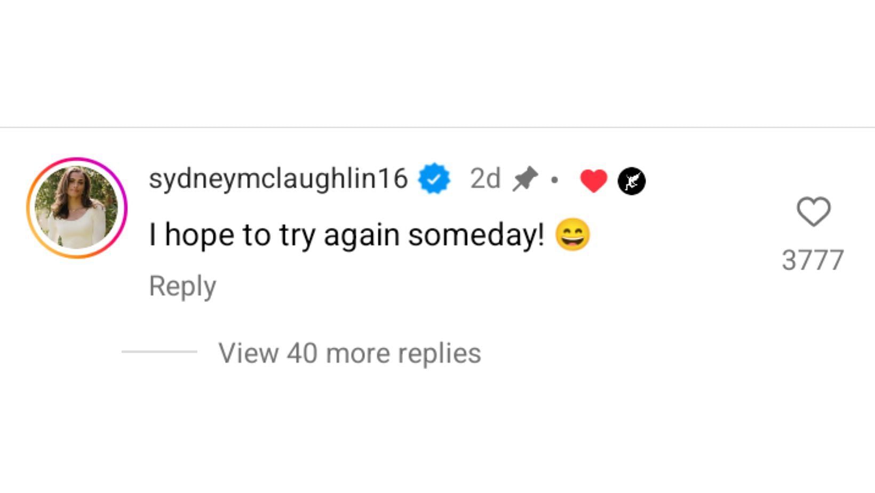Click the blue verified badge
The image size is (875, 493).
434,179
